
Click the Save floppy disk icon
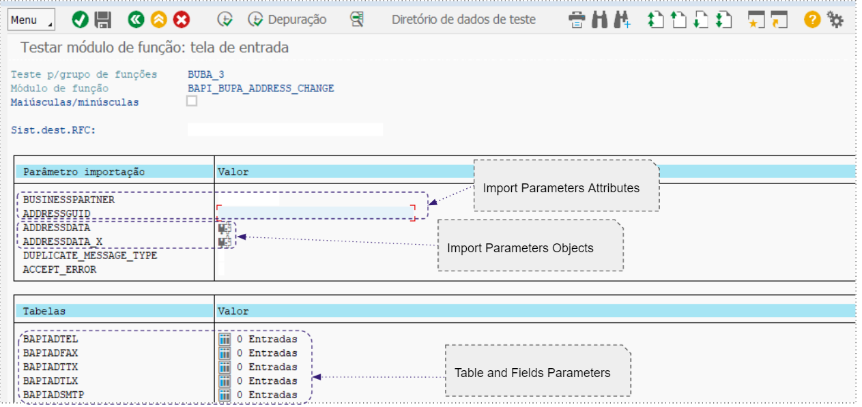[102, 20]
